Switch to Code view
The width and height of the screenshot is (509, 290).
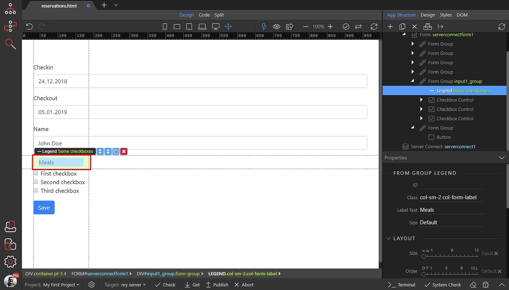pos(204,15)
